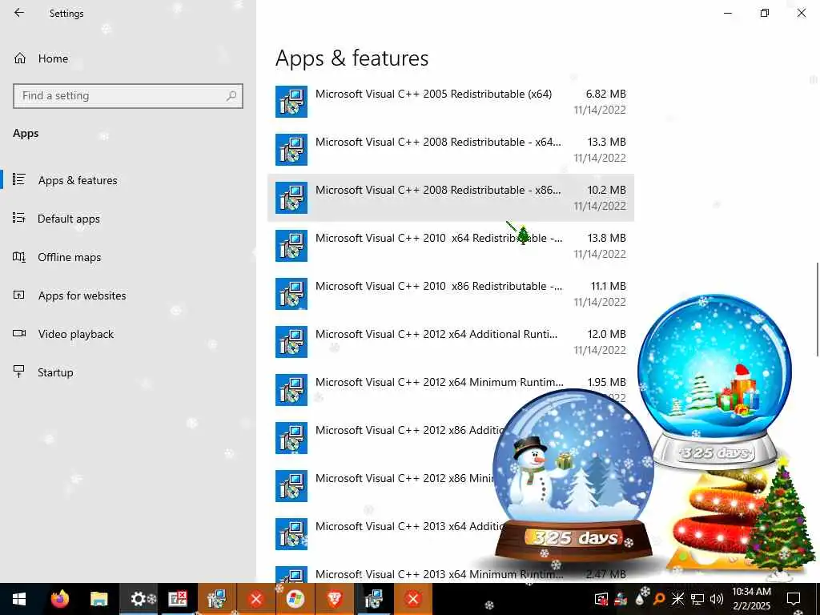The height and width of the screenshot is (615, 820).
Task: Click the Apps for websites sidebar icon
Action: [x=19, y=295]
